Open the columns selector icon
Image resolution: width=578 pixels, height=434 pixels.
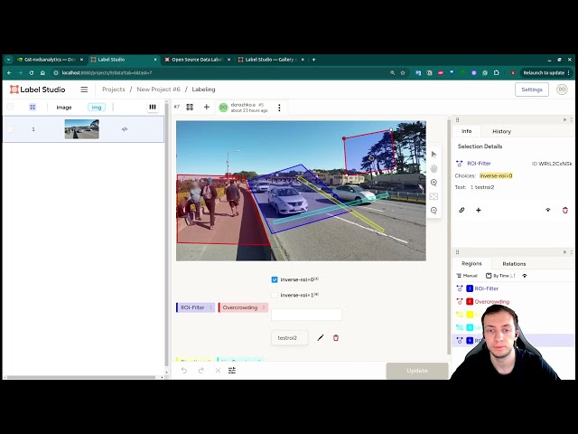(153, 107)
